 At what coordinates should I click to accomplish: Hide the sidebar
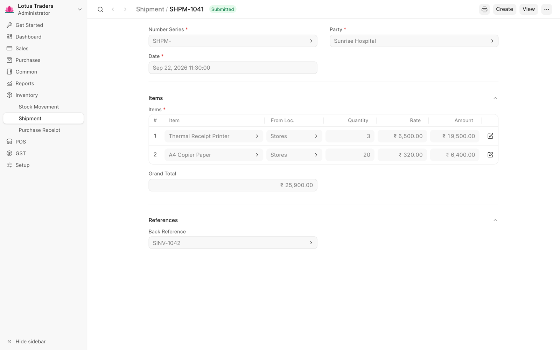pos(26,342)
